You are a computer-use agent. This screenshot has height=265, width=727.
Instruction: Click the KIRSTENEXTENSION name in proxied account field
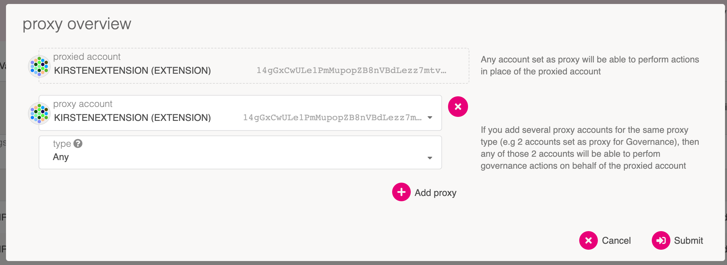coord(132,70)
